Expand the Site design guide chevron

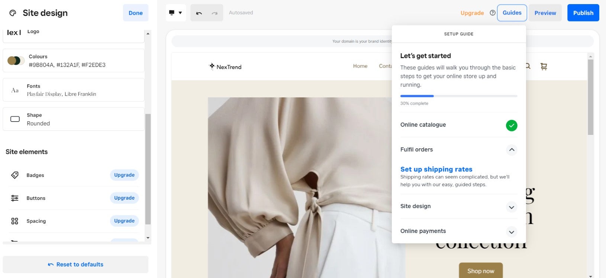coord(512,207)
